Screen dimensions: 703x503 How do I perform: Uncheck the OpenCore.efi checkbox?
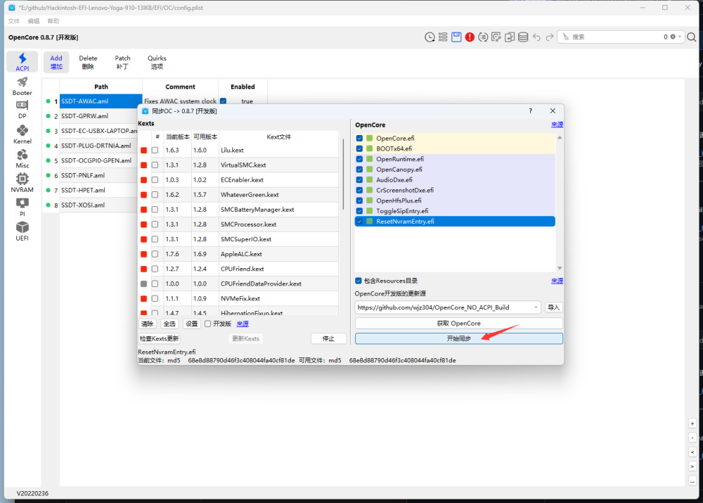359,138
